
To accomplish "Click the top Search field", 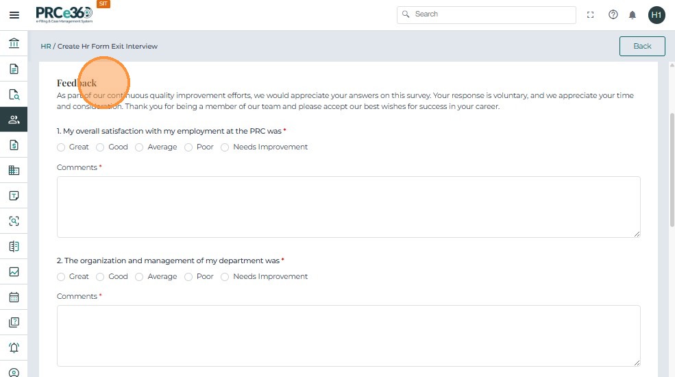I will [487, 14].
